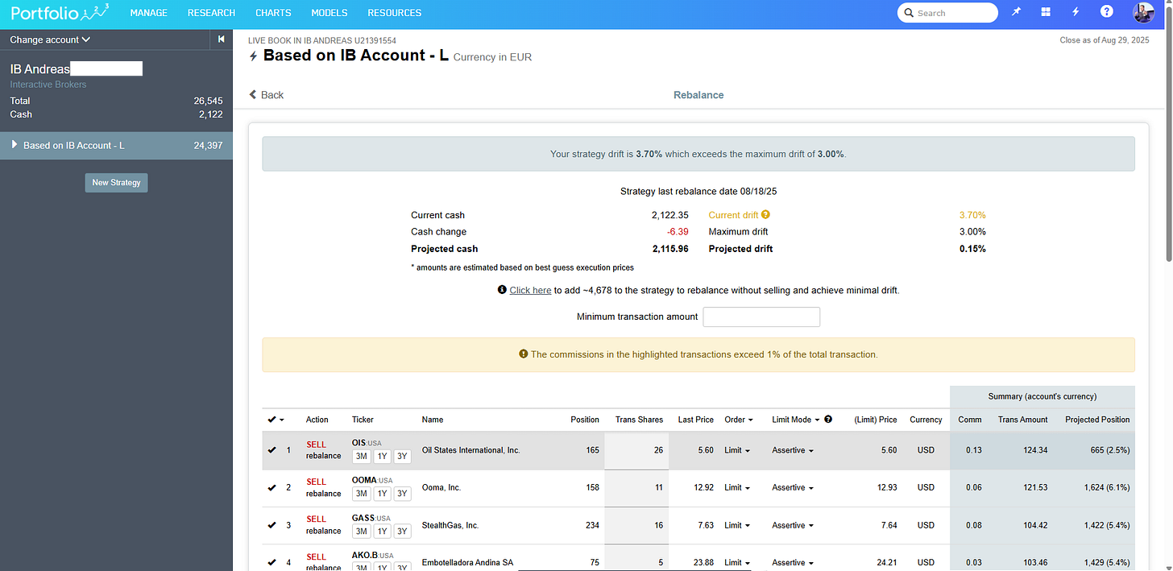Open the Portfolio123 logo home link

pos(60,12)
